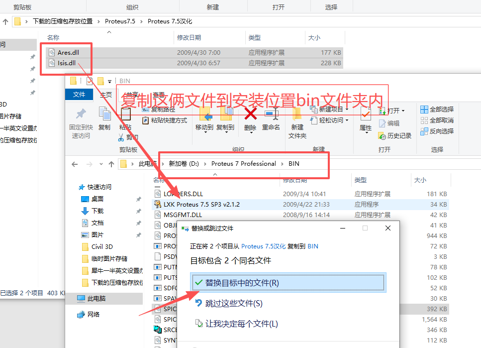Click the red 删除 delete icon
The width and height of the screenshot is (481, 348).
[x=251, y=115]
